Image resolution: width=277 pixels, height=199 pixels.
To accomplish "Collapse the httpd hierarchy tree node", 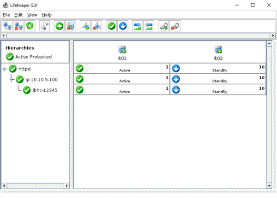I will click(5, 69).
